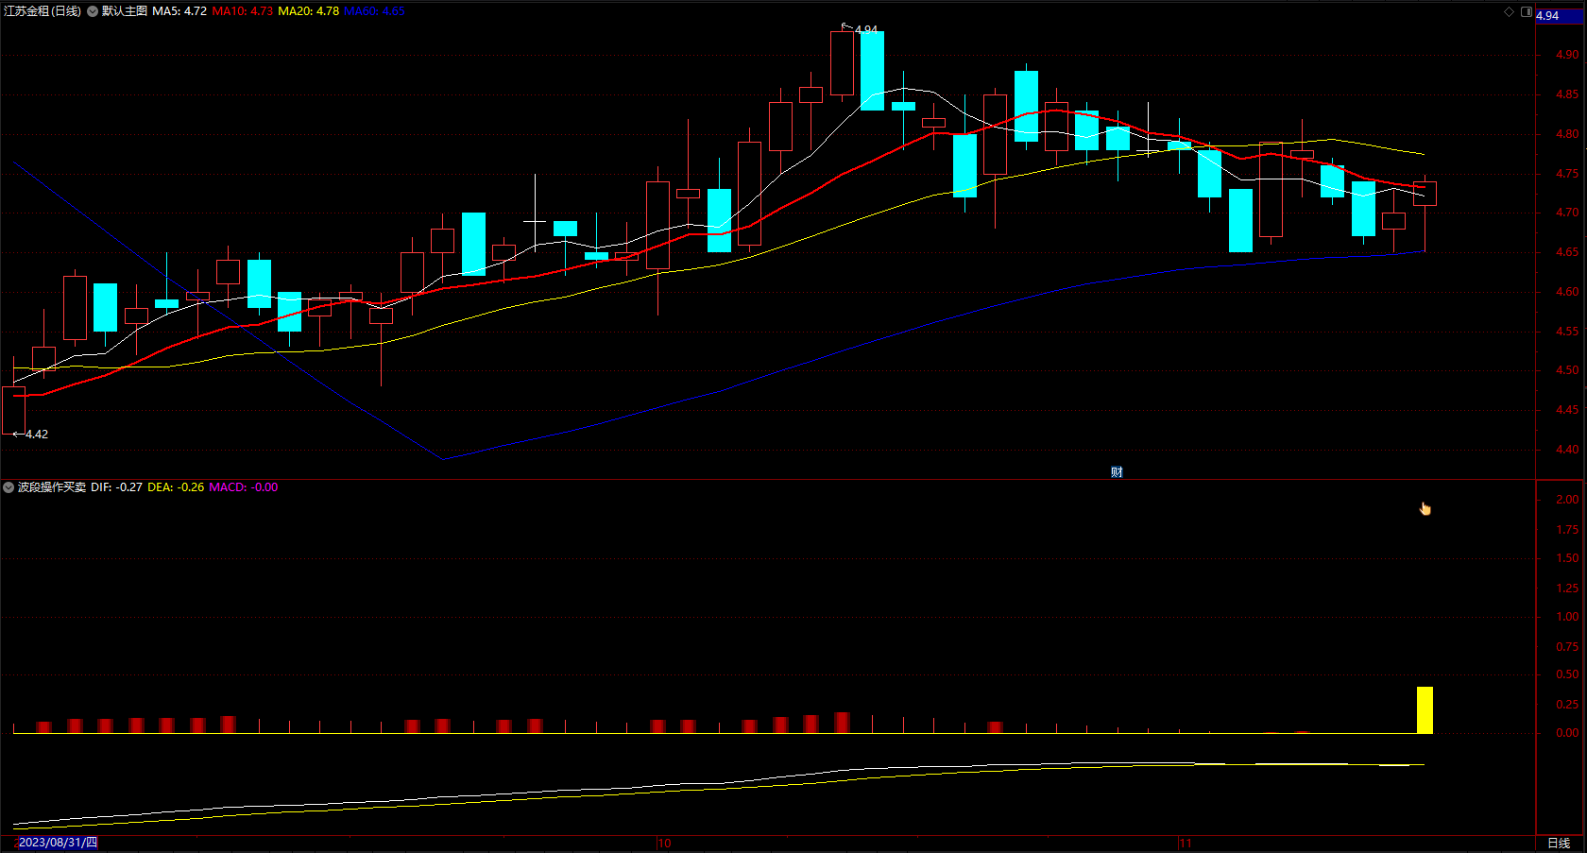Click the 4.40 price axis label
Viewport: 1587px width, 853px height.
tap(1567, 450)
